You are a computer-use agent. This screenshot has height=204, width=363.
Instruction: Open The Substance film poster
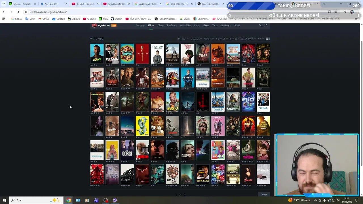(263, 174)
